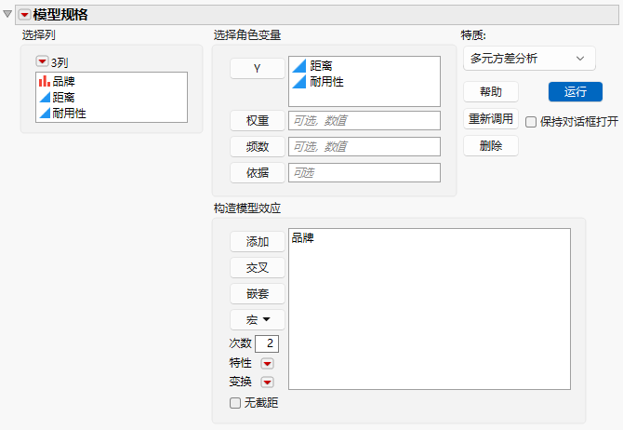Screen dimensions: 623x430
Task: Click the 运行 button
Action: (575, 92)
